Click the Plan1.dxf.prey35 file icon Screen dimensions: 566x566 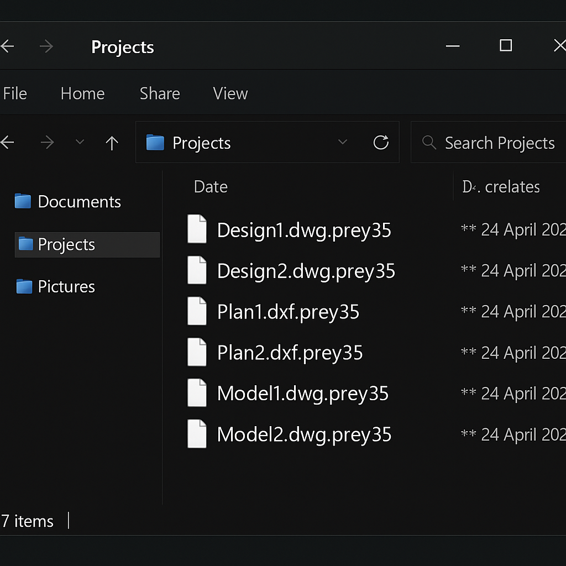[x=197, y=312]
